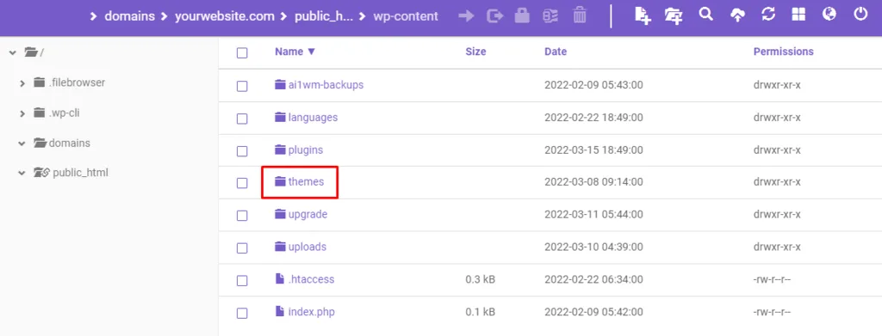Expand the .filebrowser tree chevron

point(22,83)
